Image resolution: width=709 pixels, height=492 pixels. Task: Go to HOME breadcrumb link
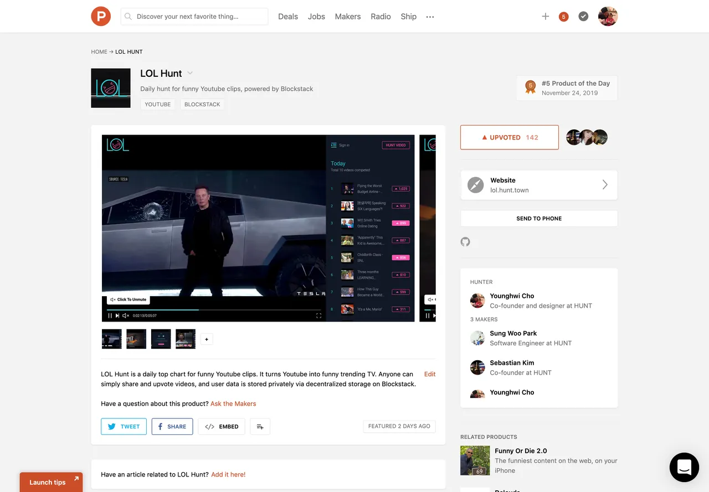pyautogui.click(x=99, y=51)
